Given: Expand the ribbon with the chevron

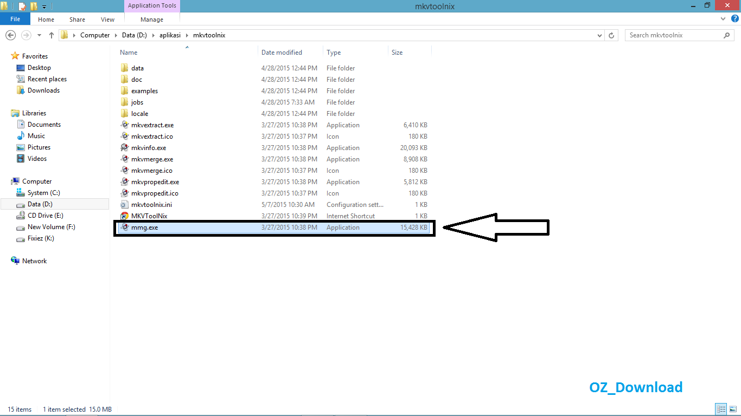Looking at the screenshot, I should click(723, 19).
